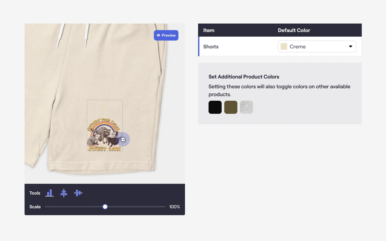
Task: Click the caret arrow of the color dropdown
Action: point(351,46)
